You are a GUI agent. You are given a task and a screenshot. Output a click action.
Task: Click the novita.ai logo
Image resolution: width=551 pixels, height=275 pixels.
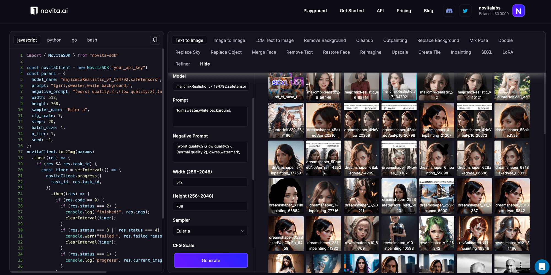click(x=49, y=11)
